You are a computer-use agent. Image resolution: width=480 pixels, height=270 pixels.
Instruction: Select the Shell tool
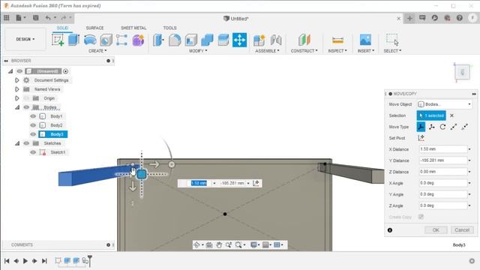point(191,40)
